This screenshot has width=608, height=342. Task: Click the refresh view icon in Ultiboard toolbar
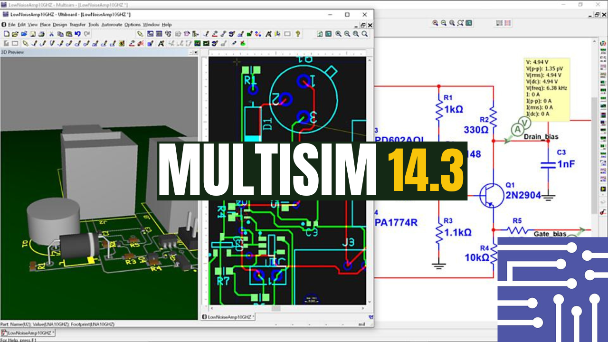319,34
